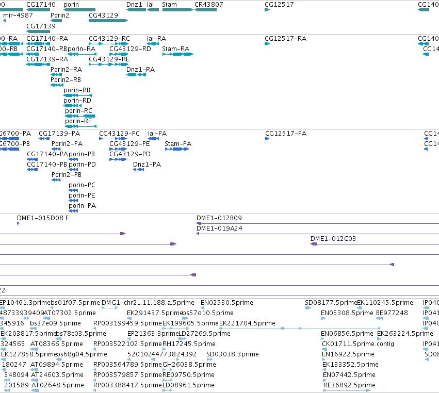Open BAC clone DME1-019A24
Screen dimensions: 439x393
[x=318, y=234]
